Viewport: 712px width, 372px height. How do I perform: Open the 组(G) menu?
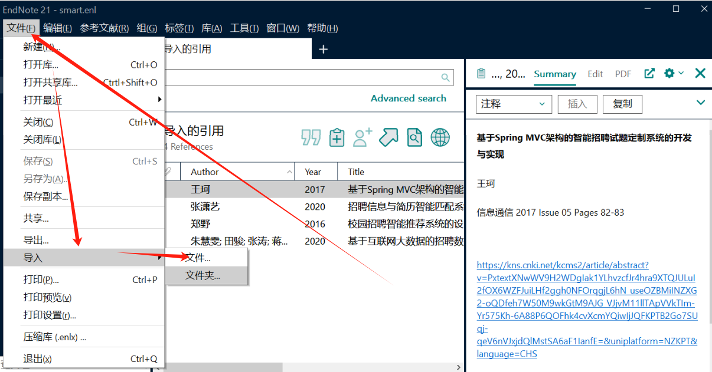(x=147, y=28)
